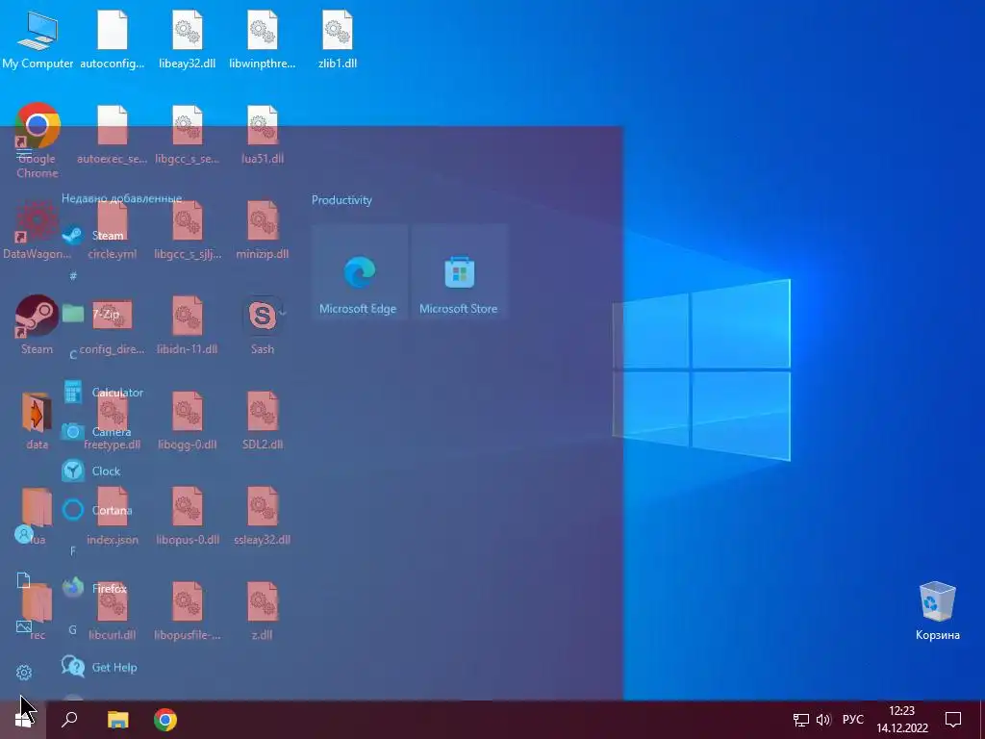Expand the 7-Zip folder chevron
The width and height of the screenshot is (985, 739).
[x=283, y=314]
